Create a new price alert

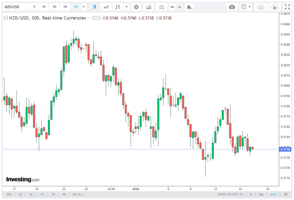[188, 7]
